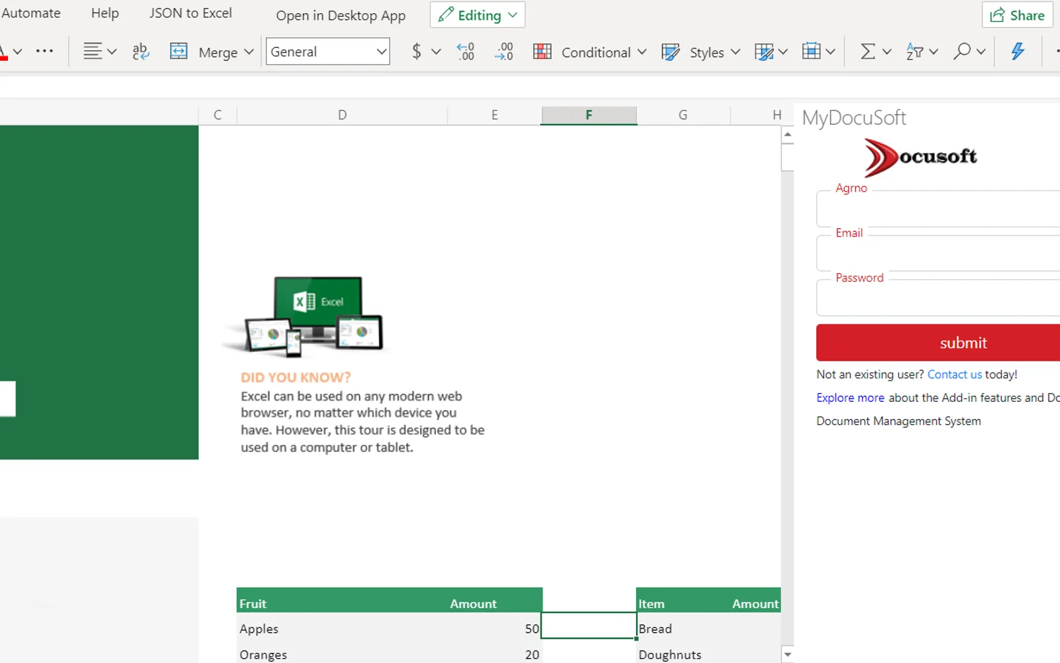Click the insert cells icon
This screenshot has height=663, width=1060.
click(812, 51)
